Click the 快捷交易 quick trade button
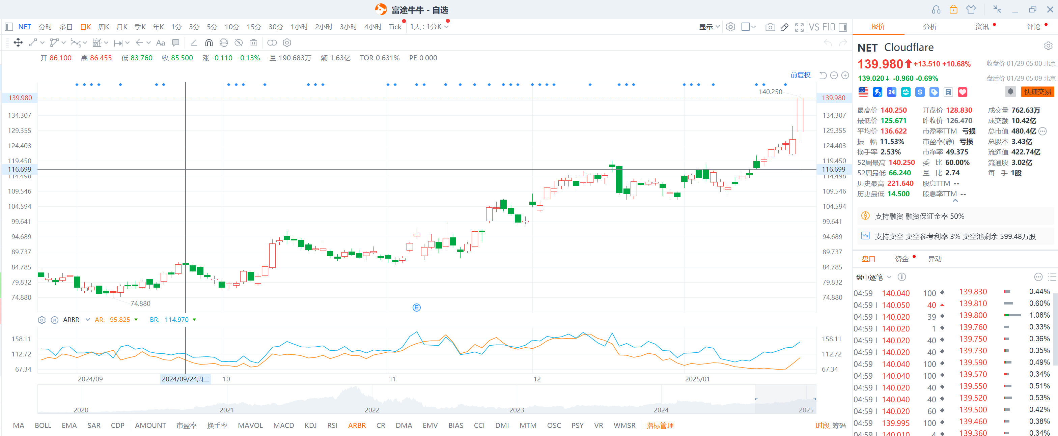 [x=1037, y=92]
